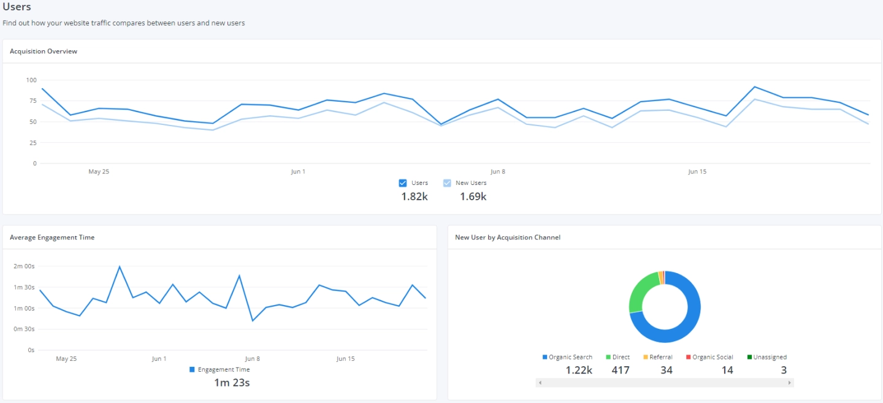Click the 1.82k Users total value
The width and height of the screenshot is (883, 403).
pos(415,197)
